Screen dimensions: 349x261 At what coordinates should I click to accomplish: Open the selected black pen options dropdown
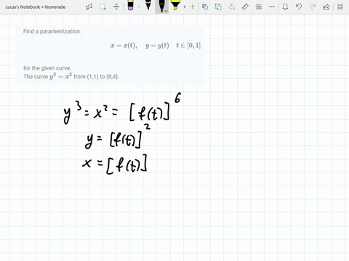pyautogui.click(x=166, y=11)
